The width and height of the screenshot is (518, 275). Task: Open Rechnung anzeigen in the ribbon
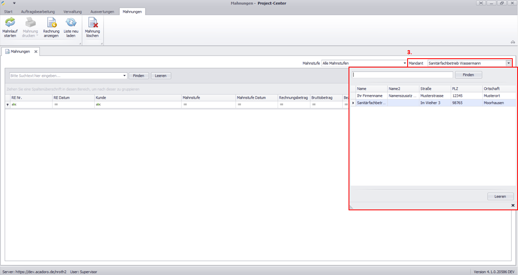51,23
